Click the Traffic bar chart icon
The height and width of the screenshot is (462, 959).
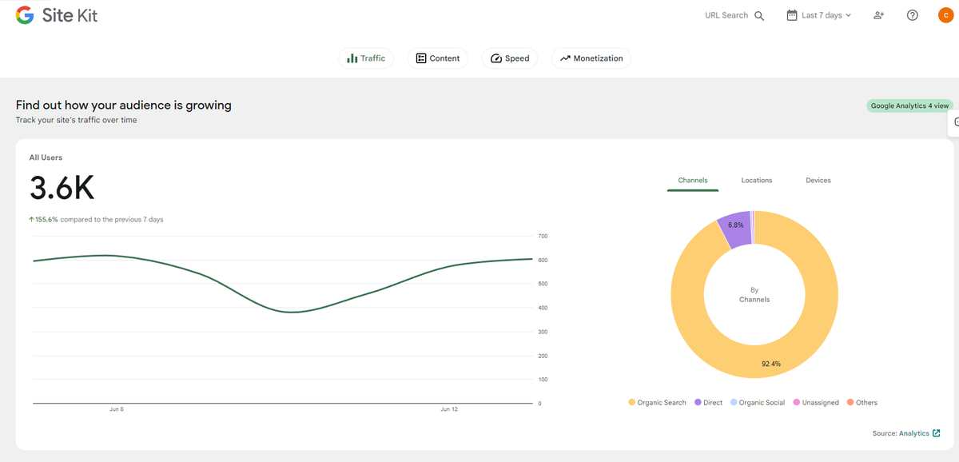pos(352,58)
